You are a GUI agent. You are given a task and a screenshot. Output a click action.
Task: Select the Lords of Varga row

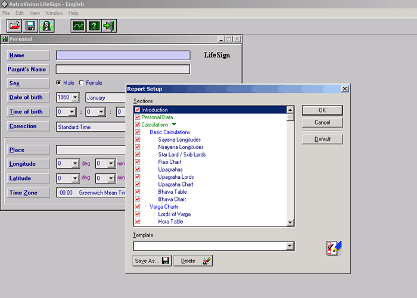pos(174,214)
